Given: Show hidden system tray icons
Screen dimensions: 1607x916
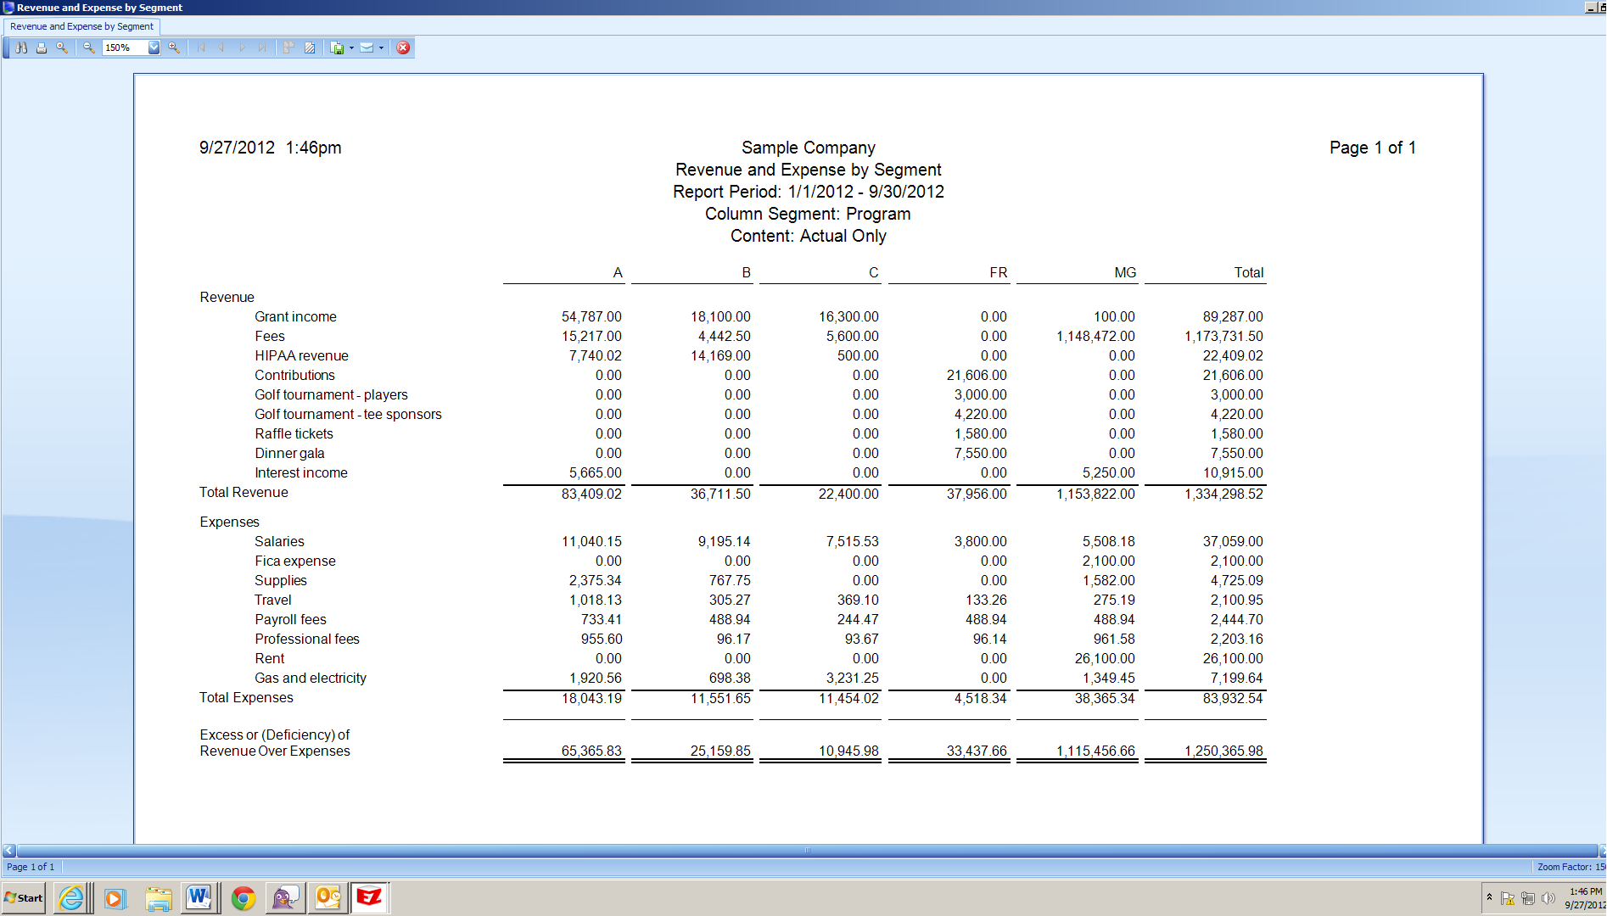Looking at the screenshot, I should pyautogui.click(x=1489, y=898).
